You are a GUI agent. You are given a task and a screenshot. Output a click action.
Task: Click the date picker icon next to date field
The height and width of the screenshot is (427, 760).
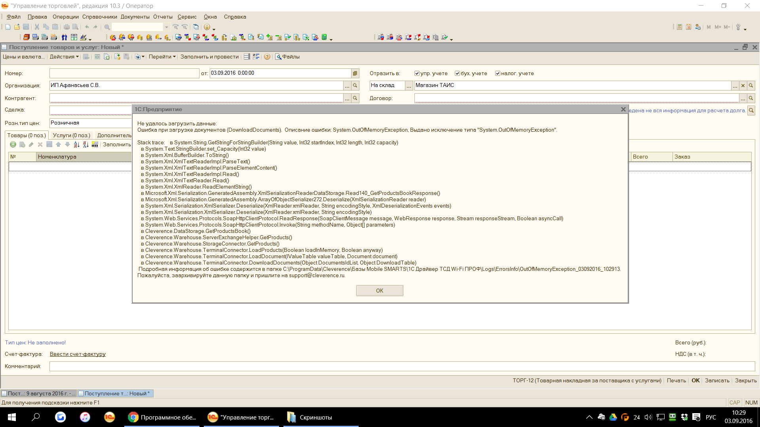[x=355, y=73]
